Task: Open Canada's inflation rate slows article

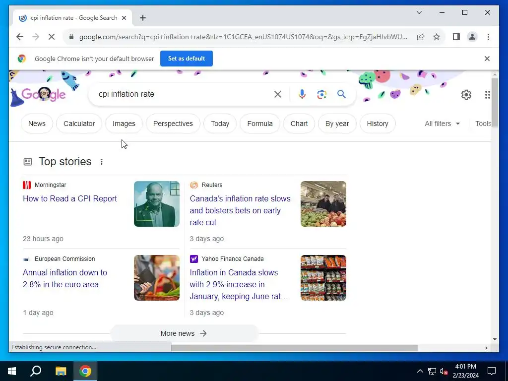Action: click(240, 210)
